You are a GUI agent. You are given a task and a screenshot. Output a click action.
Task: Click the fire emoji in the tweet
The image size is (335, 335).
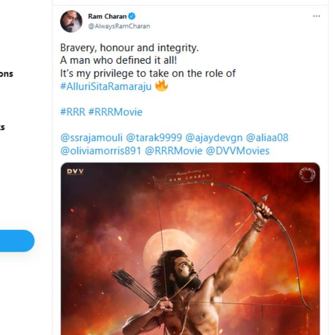pyautogui.click(x=161, y=87)
